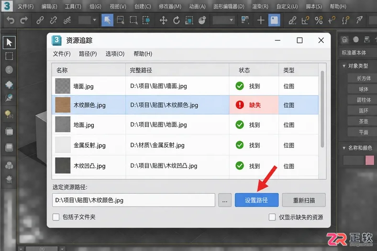The height and width of the screenshot is (251, 377).
Task: Click the 圆柱体 object type button
Action: pos(363,100)
